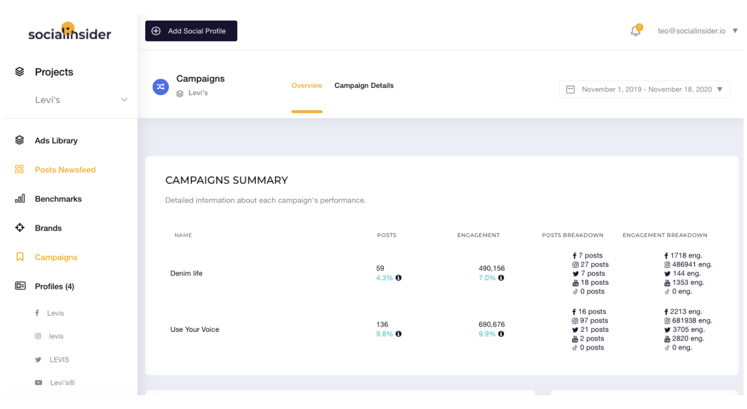This screenshot has width=747, height=409.
Task: Open the date range dropdown
Action: (644, 89)
